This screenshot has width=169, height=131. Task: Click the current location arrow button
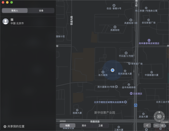[x=147, y=125]
